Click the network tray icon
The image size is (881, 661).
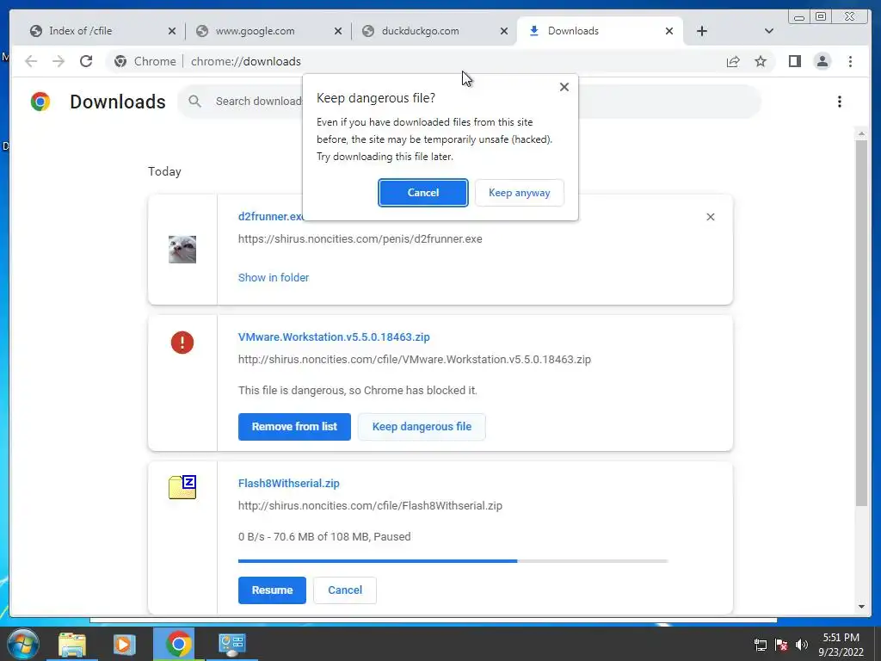coord(761,645)
